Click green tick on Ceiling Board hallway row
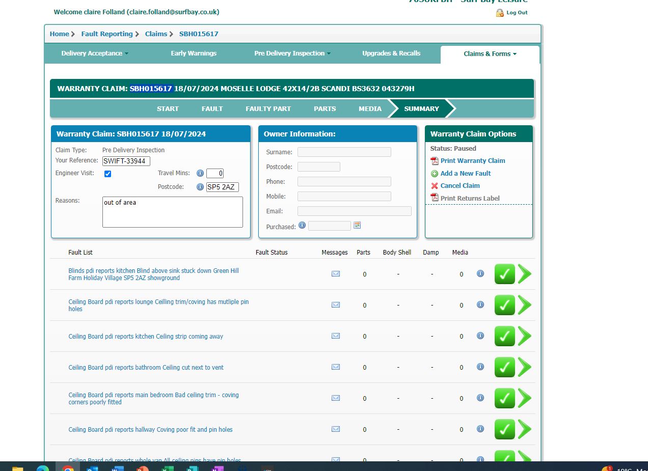 [505, 429]
